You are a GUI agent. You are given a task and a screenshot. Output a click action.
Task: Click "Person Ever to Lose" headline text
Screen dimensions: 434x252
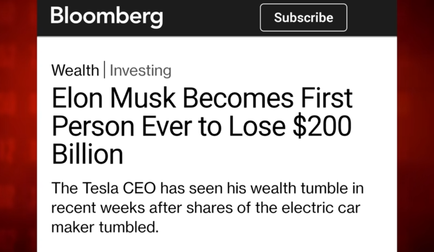pyautogui.click(x=169, y=126)
